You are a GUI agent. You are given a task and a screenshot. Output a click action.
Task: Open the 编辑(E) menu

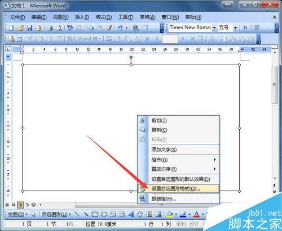39,17
